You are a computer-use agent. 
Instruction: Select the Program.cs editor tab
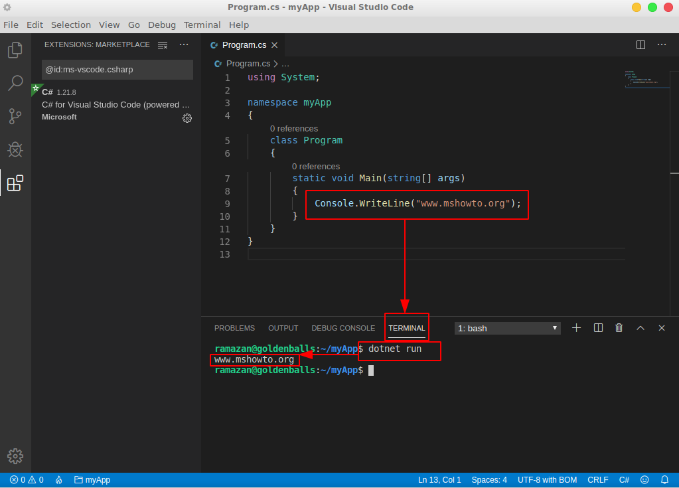coord(244,45)
